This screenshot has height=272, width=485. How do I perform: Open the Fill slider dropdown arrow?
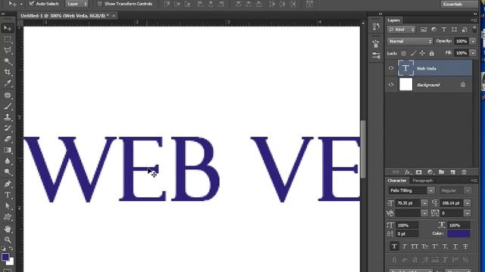pyautogui.click(x=473, y=53)
